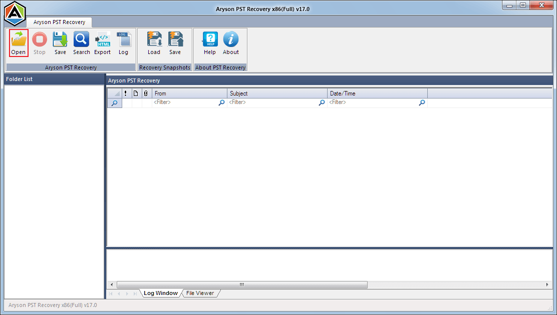Minimize the Aryson PST Recovery window

click(x=509, y=5)
